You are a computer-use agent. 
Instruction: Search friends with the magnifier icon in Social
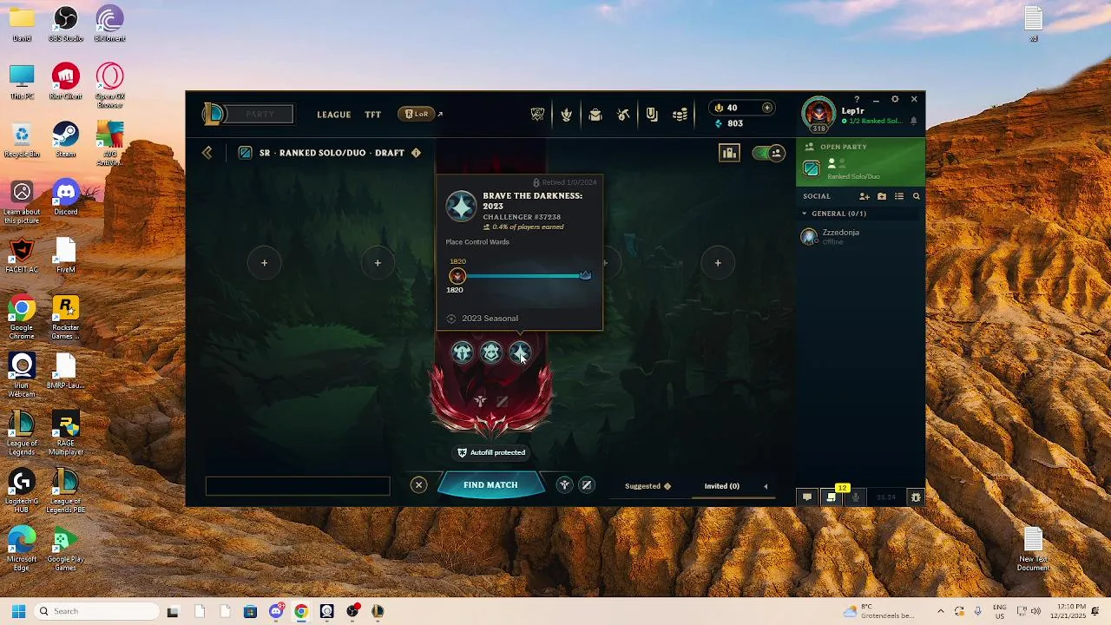916,196
